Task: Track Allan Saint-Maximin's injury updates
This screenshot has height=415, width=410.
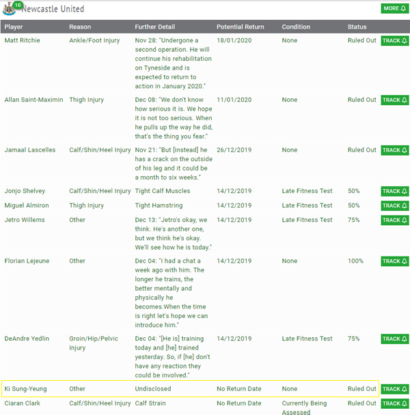Action: (395, 100)
